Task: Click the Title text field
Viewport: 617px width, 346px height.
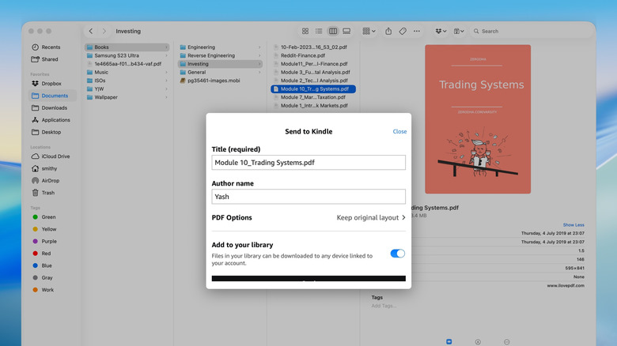Action: click(308, 163)
